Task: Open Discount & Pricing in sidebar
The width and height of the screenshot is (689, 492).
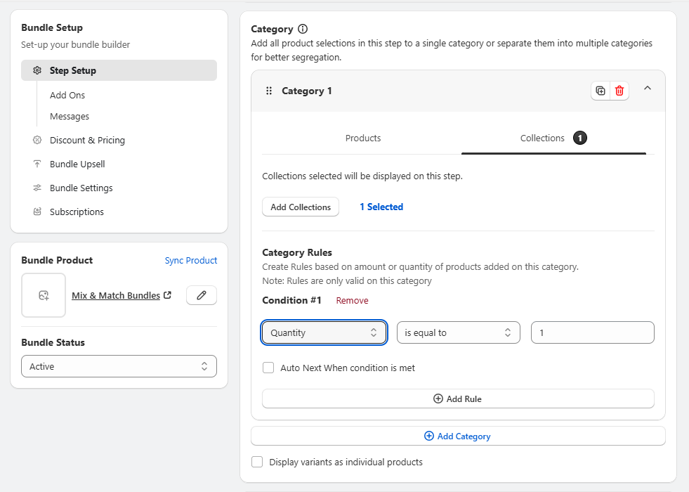Action: (88, 141)
